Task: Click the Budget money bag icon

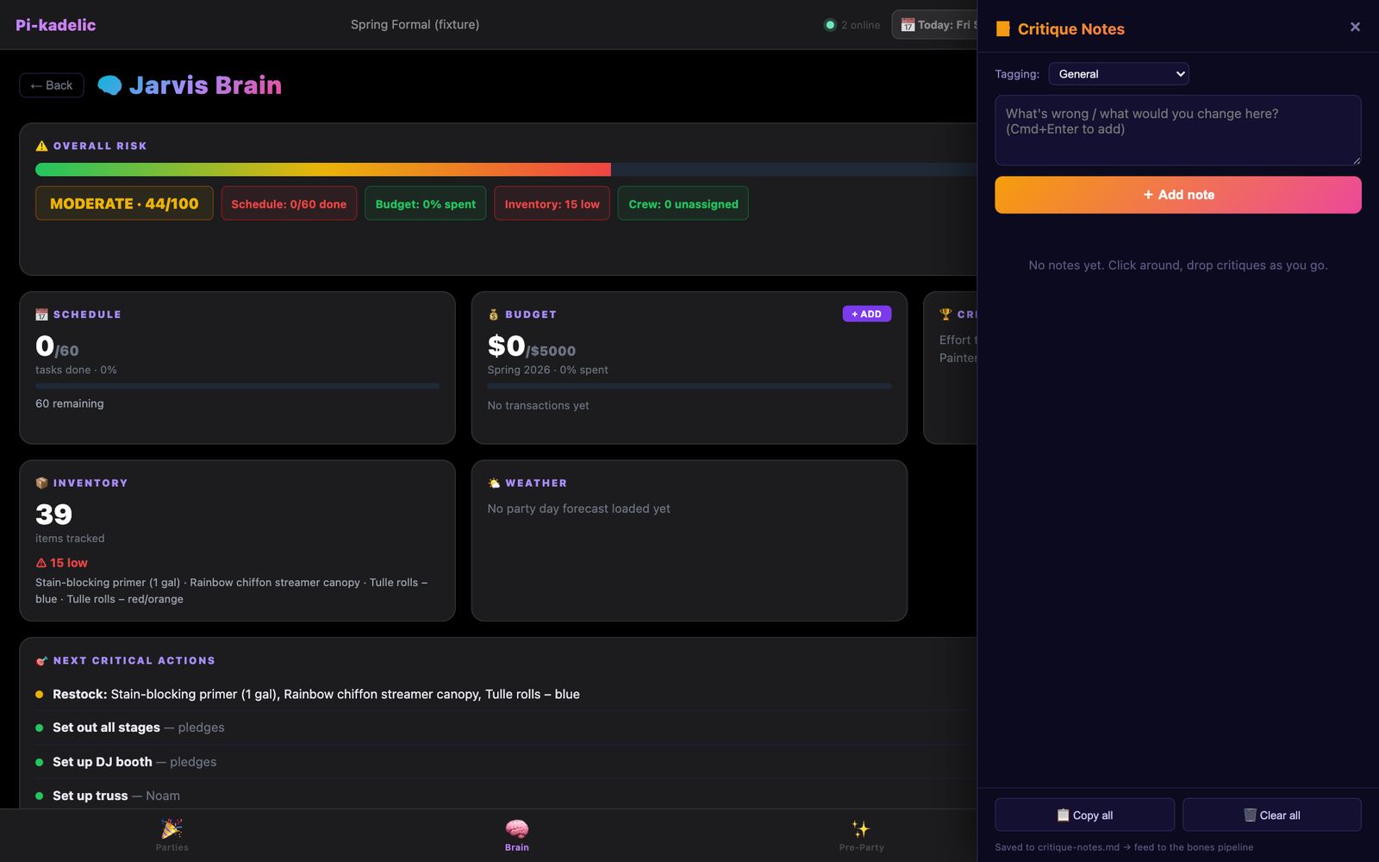Action: (494, 315)
